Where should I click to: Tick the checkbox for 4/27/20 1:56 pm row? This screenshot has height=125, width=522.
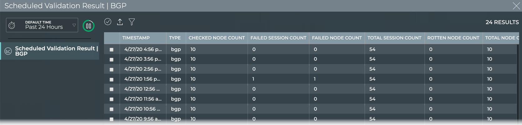[111, 79]
